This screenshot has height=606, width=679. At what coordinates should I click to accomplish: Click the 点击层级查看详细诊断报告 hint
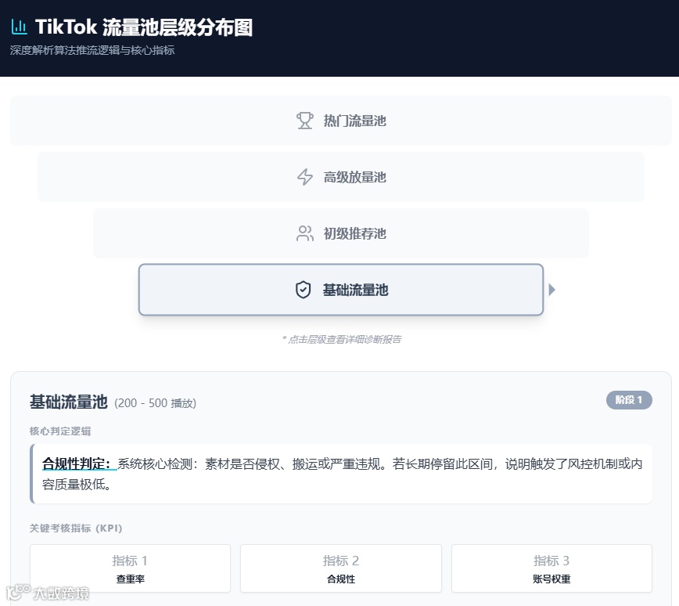click(x=342, y=340)
